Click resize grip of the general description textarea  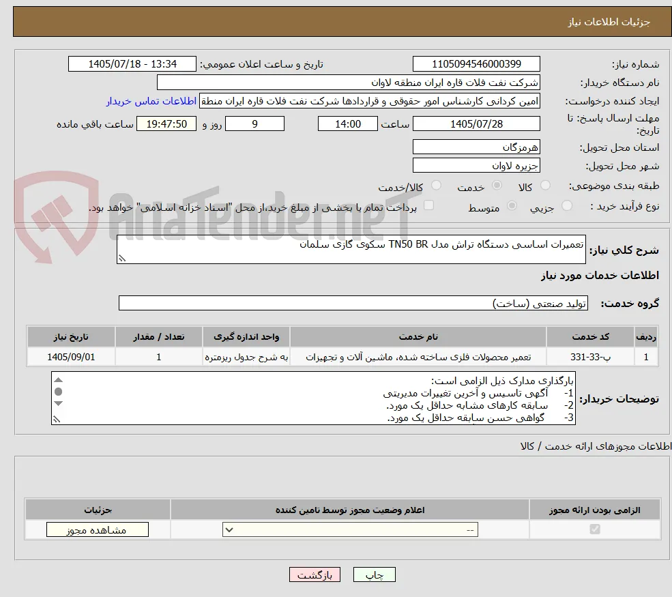click(x=122, y=258)
